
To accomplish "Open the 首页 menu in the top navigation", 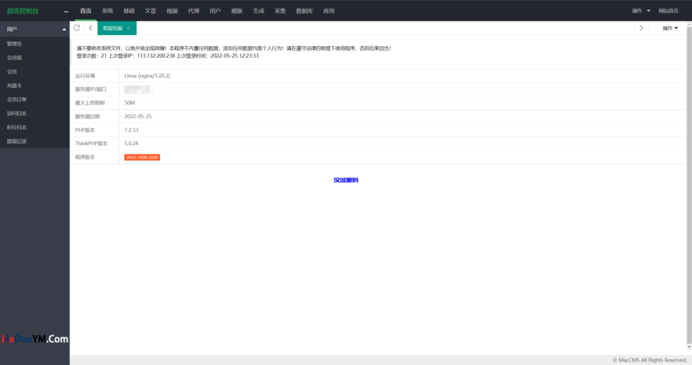I will (85, 11).
